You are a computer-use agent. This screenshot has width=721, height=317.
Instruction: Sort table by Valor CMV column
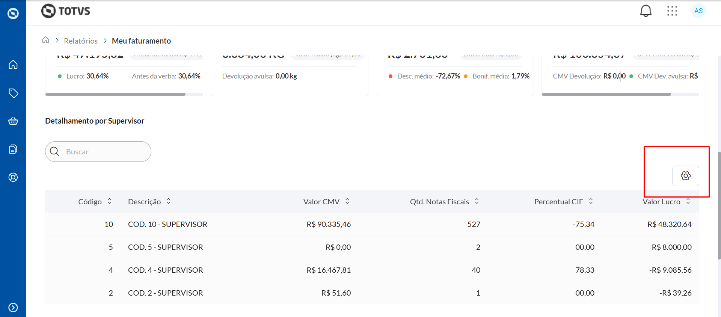click(x=347, y=201)
